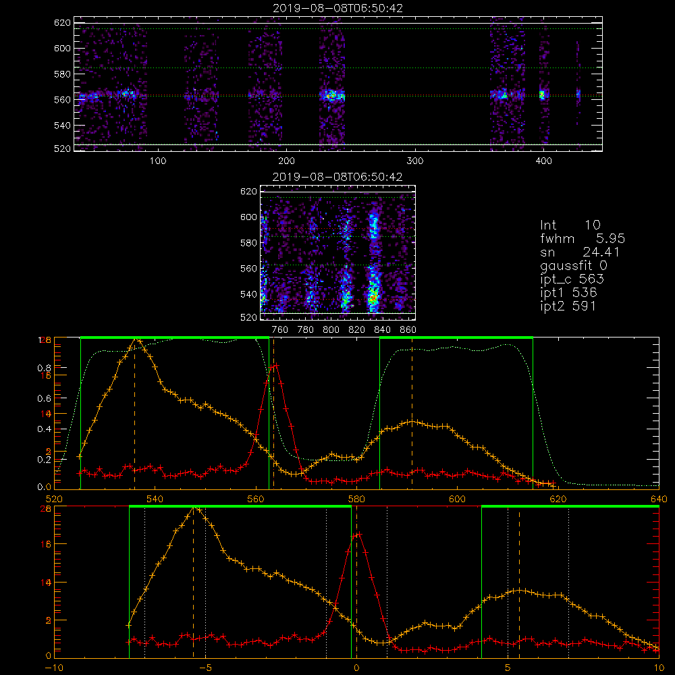Viewport: 675px width, 675px height.
Task: Click x-axis label -5 on bottom profile plot
Action: 205,668
